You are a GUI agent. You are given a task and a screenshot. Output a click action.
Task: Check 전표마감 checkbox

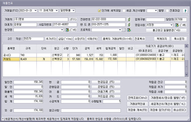tap(167, 11)
